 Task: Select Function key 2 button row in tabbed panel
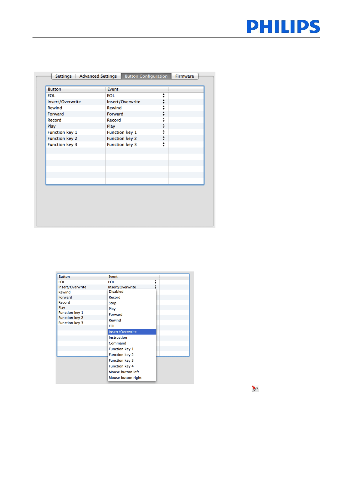click(x=76, y=138)
